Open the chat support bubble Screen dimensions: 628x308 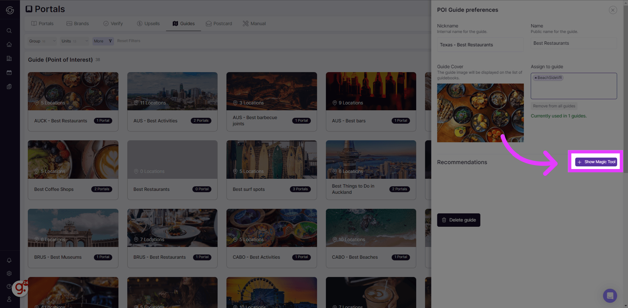click(x=610, y=296)
